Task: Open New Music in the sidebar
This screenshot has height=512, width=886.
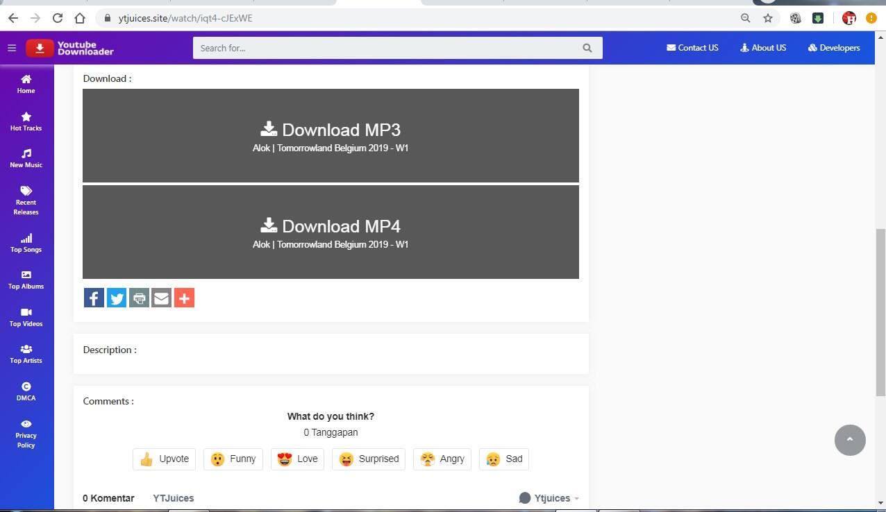Action: coord(26,158)
